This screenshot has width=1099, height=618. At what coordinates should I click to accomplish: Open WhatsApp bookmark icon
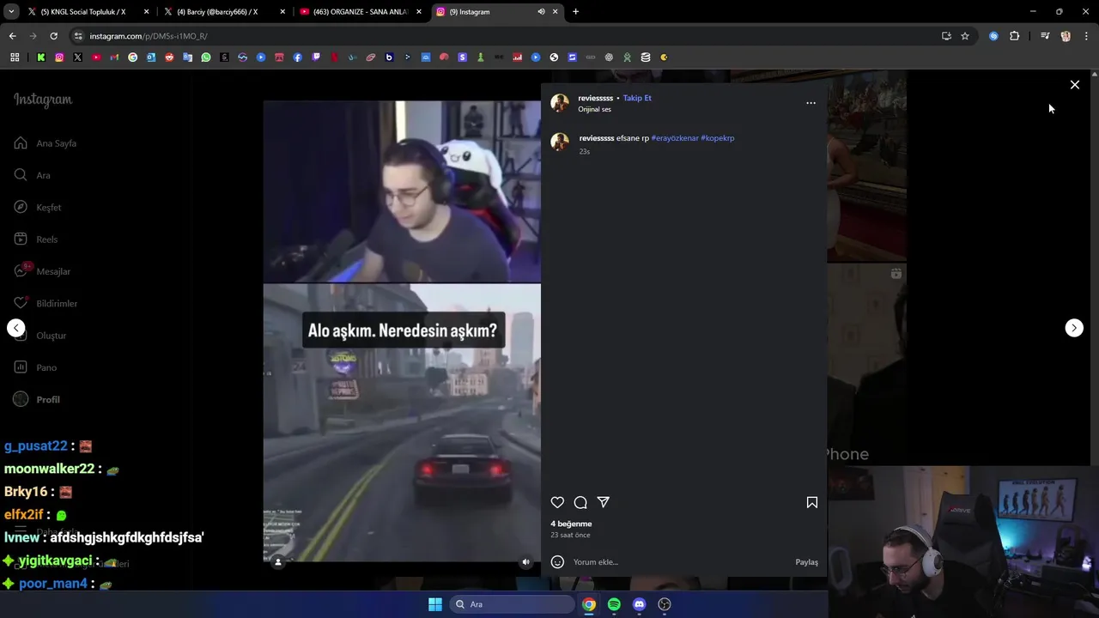206,58
